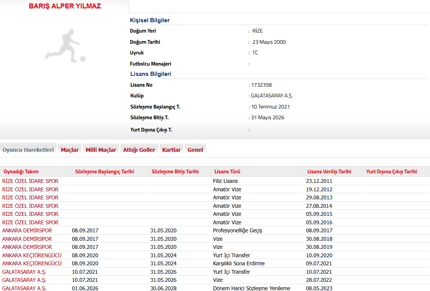
Task: Open Ankara Demirspor in Profesyonelliğe Geçiş row
Action: tap(27, 230)
